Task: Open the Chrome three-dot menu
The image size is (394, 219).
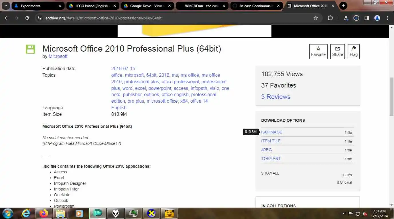Action: (388, 18)
